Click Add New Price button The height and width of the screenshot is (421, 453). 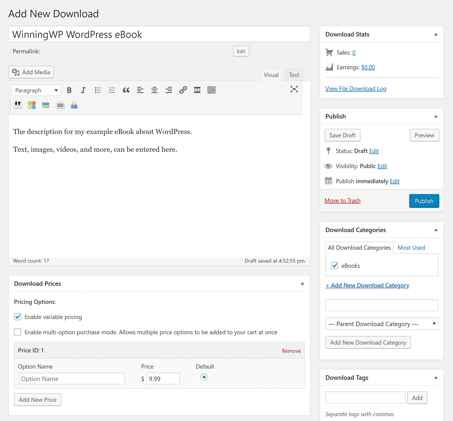pos(38,400)
